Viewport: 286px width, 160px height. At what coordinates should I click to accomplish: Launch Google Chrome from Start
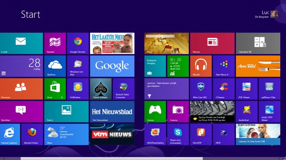78,43
